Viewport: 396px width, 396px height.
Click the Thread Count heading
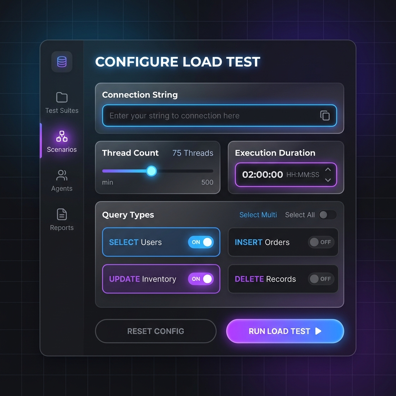tap(130, 153)
